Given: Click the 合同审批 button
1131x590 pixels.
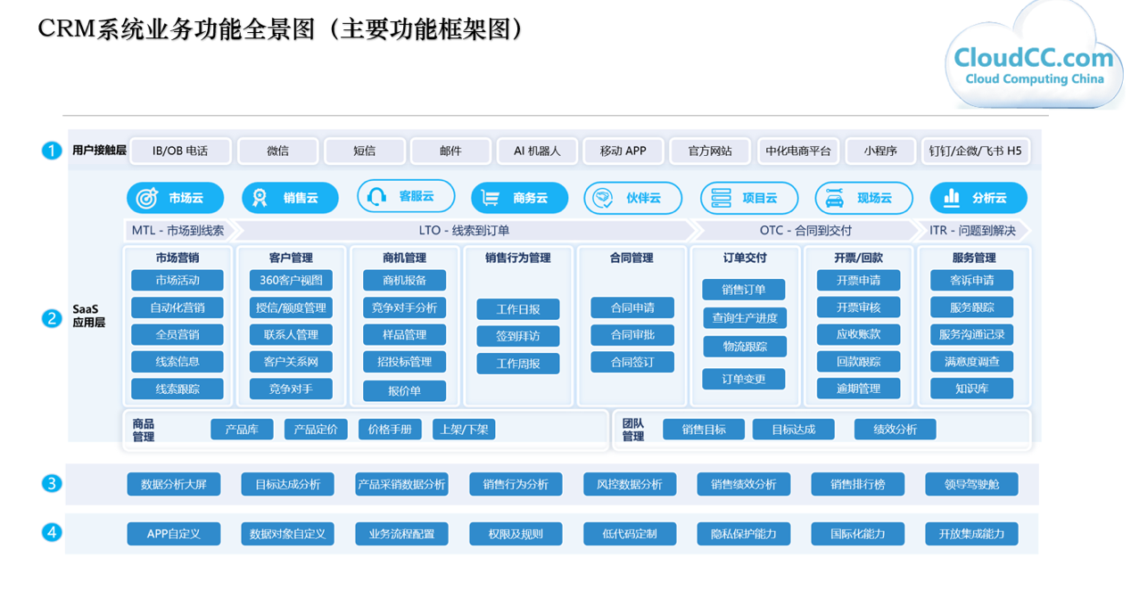Looking at the screenshot, I should click(x=632, y=335).
